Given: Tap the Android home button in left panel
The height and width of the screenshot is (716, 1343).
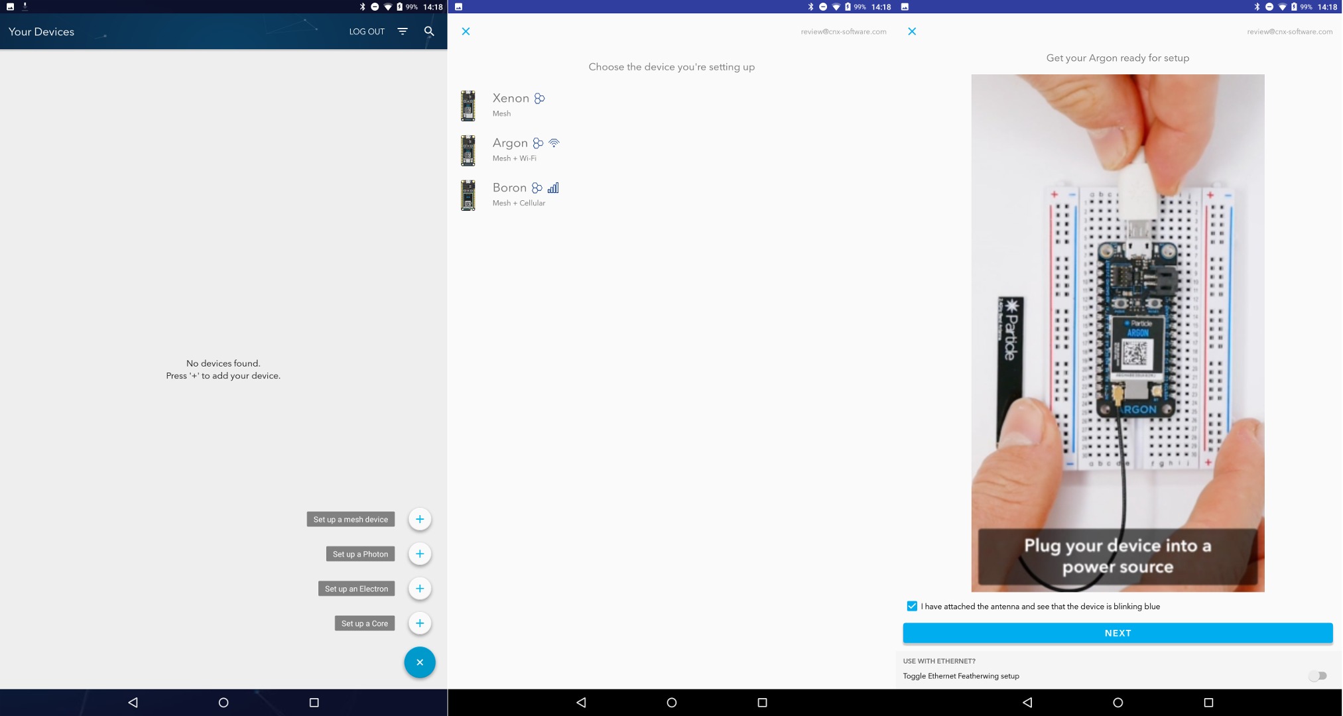Looking at the screenshot, I should coord(224,702).
